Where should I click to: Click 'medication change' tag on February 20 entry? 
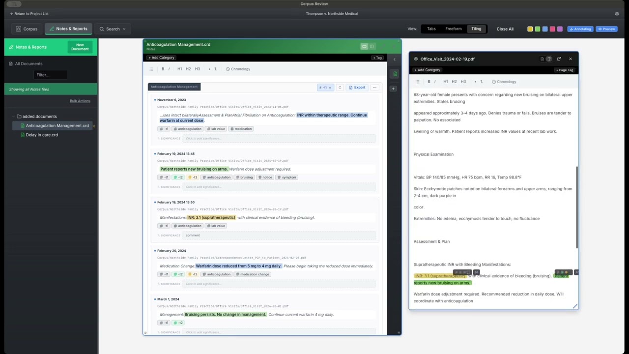pos(252,274)
